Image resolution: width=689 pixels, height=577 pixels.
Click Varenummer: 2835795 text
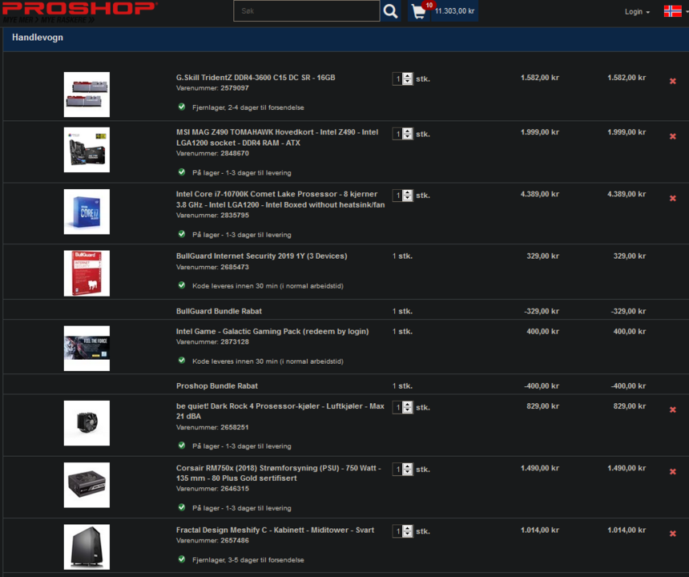pos(212,216)
